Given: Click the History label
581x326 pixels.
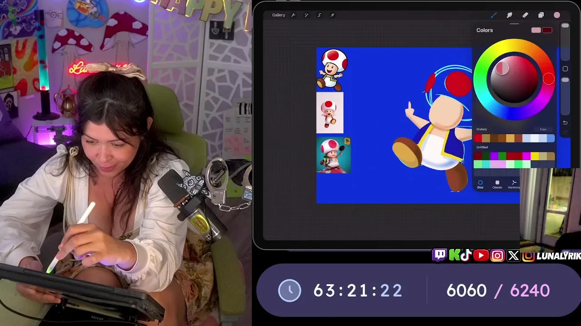Looking at the screenshot, I should [481, 129].
